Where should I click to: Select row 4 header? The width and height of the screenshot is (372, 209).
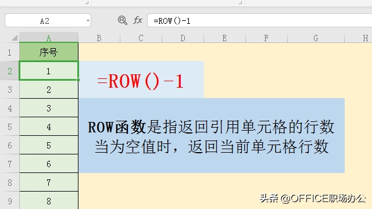(9, 108)
